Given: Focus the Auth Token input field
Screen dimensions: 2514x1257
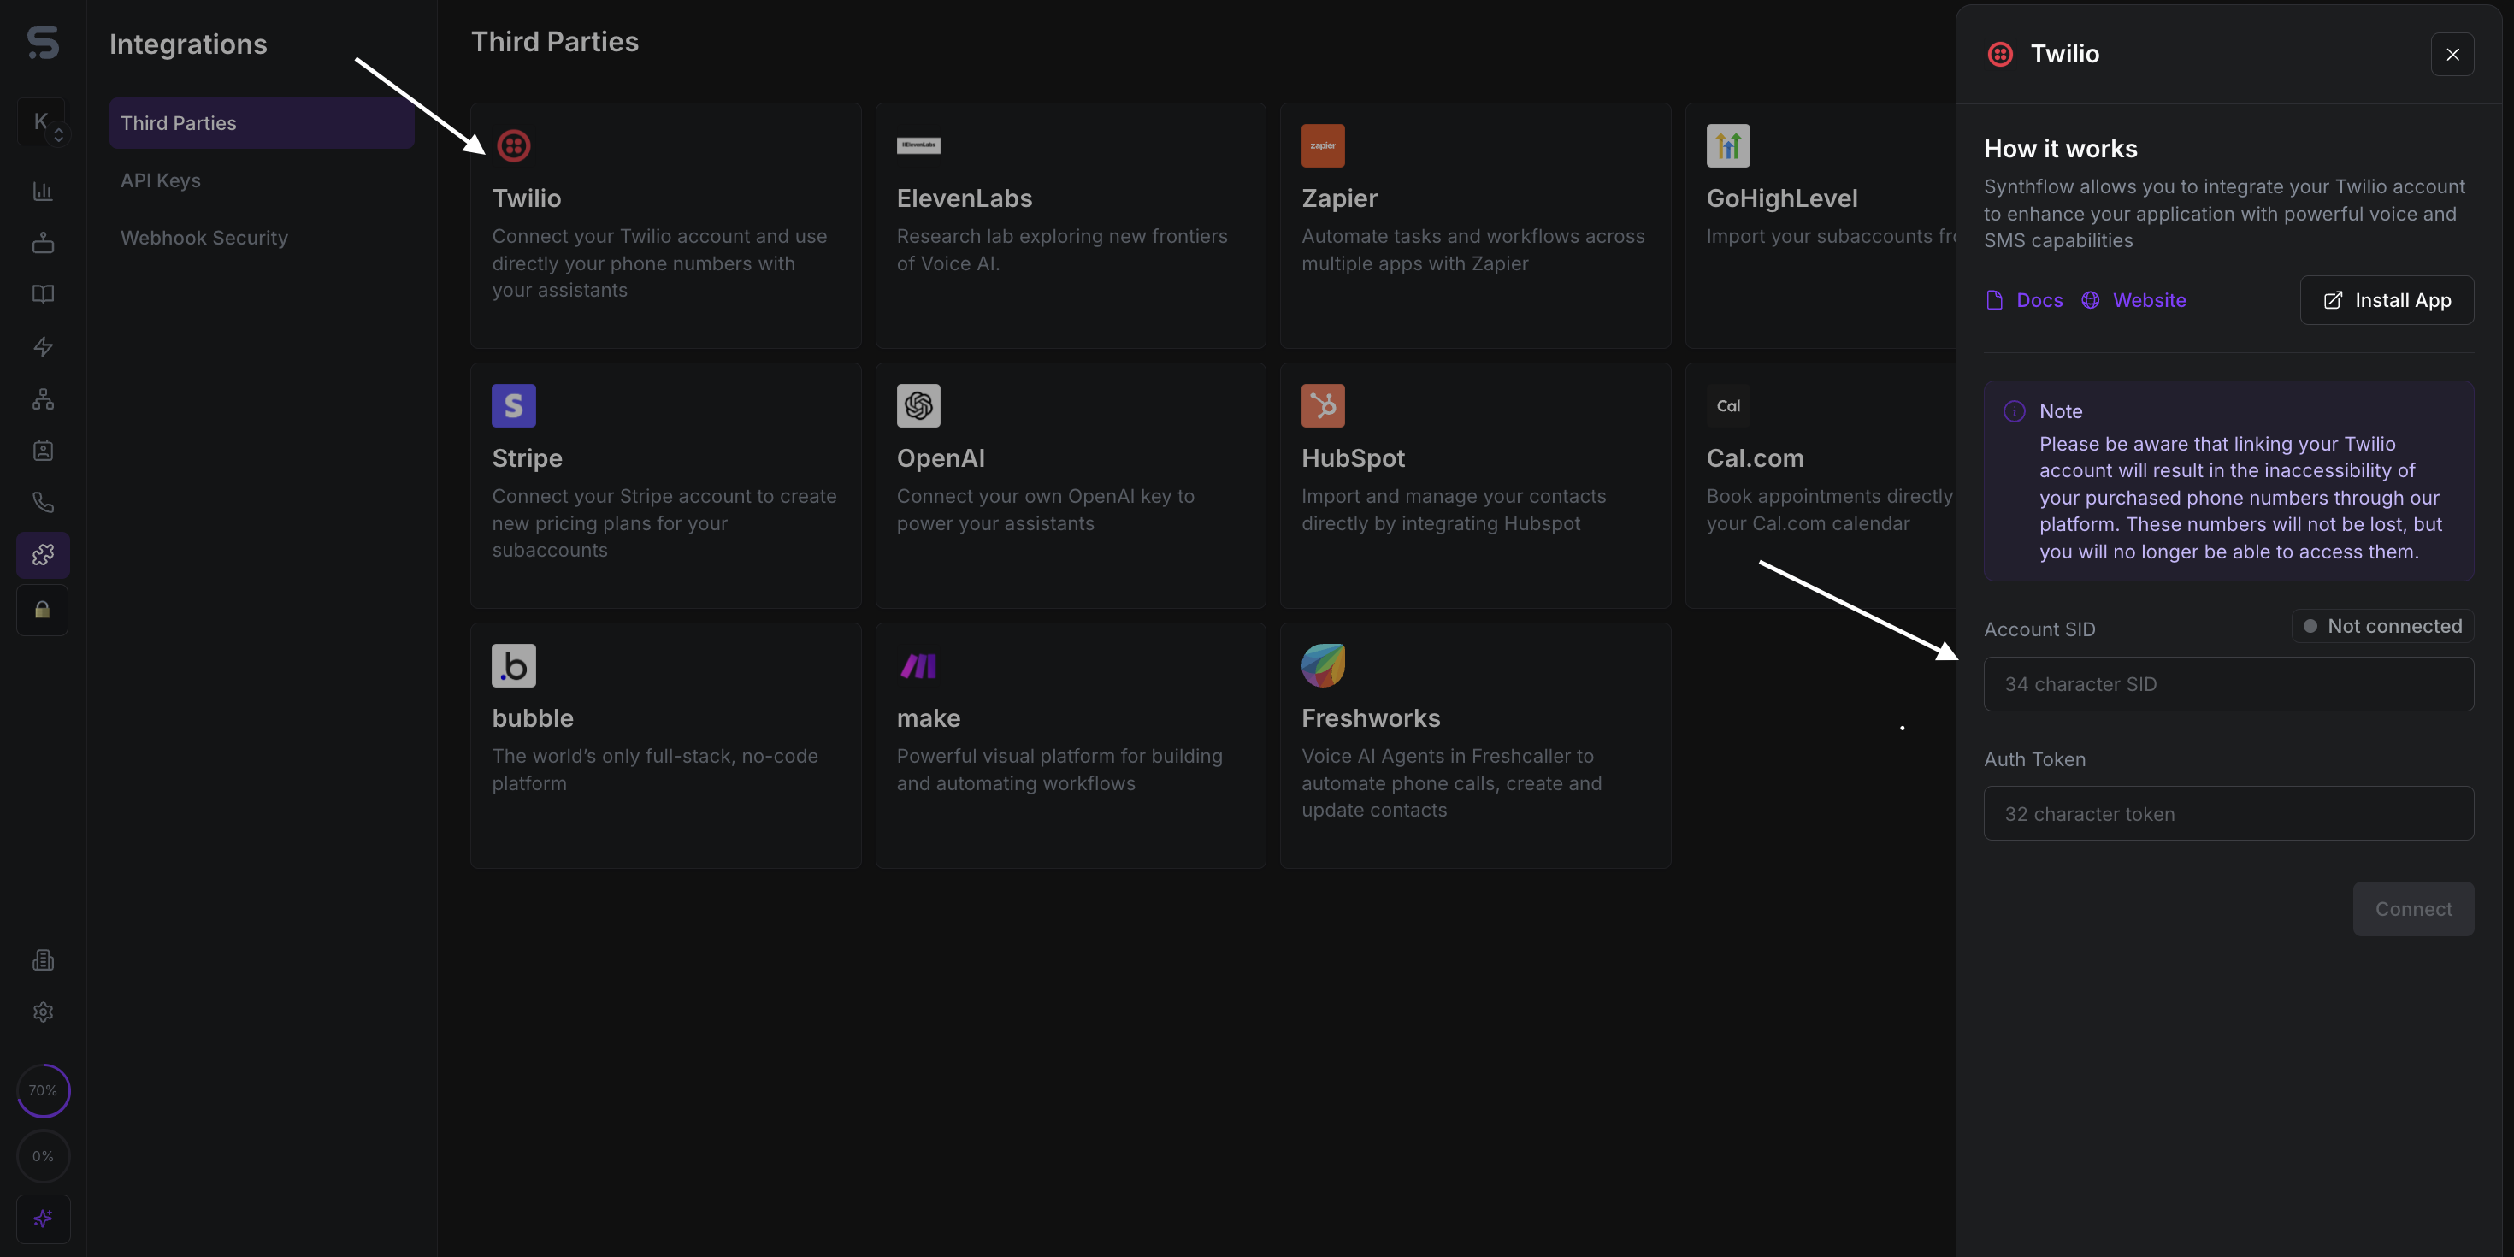Looking at the screenshot, I should point(2228,814).
